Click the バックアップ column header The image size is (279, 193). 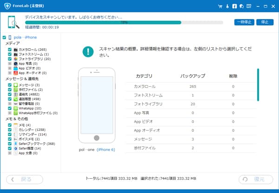pyautogui.click(x=193, y=76)
